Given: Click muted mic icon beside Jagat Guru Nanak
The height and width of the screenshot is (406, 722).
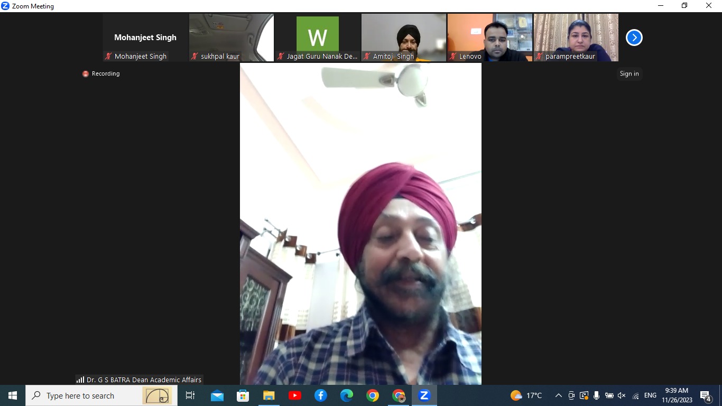Looking at the screenshot, I should pos(281,56).
